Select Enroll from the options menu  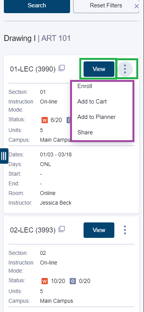(x=85, y=86)
